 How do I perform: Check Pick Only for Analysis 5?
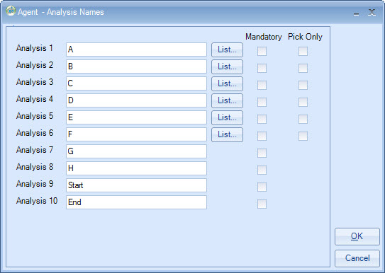[x=303, y=120]
